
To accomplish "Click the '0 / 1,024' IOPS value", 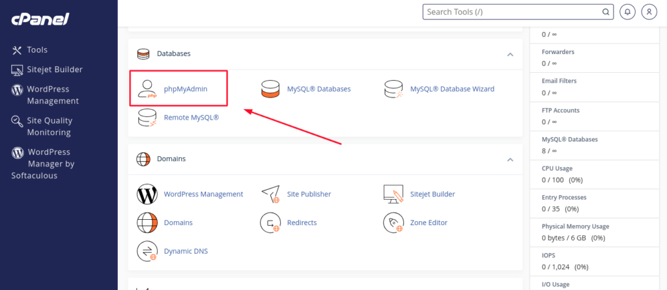I will point(556,267).
